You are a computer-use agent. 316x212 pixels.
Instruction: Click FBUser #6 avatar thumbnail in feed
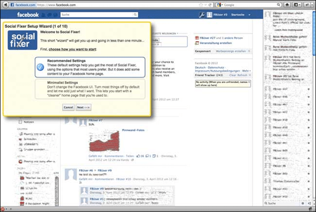point(71,175)
